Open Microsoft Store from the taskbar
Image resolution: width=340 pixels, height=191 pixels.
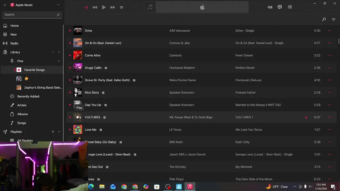(157, 187)
